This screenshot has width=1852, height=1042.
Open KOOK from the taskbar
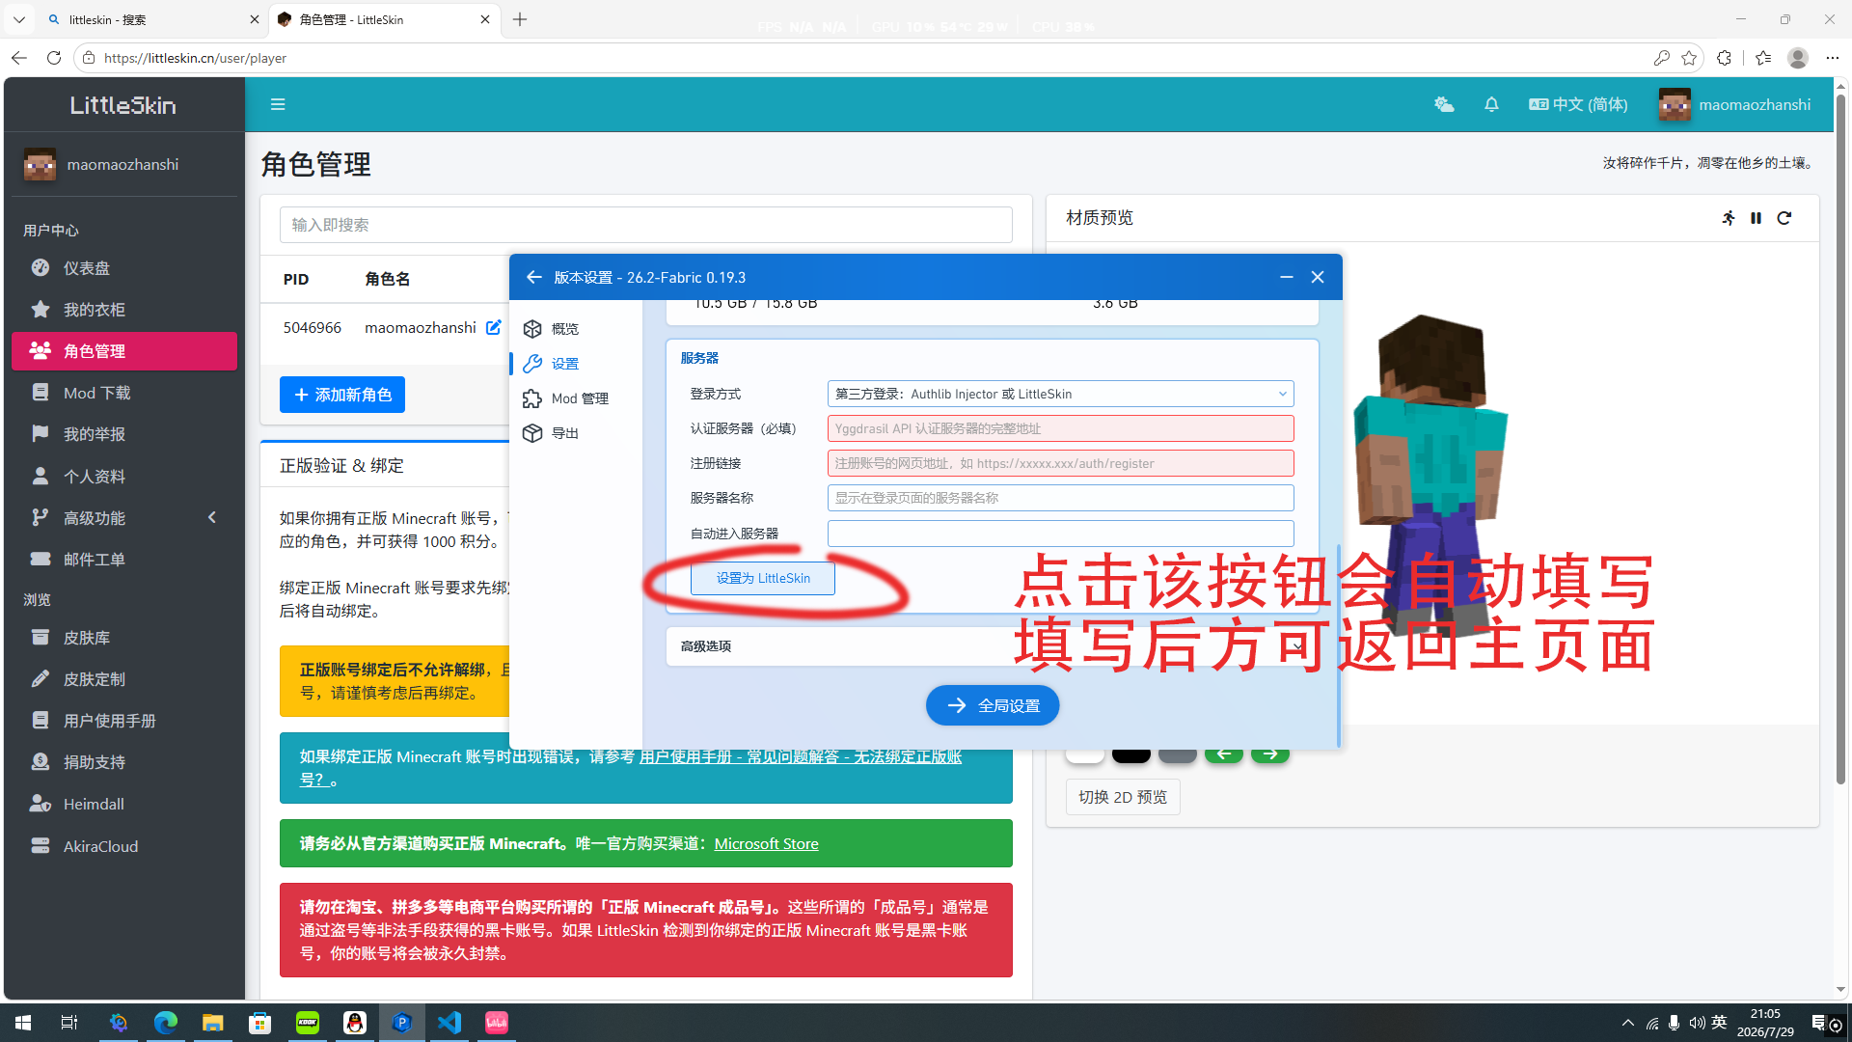308,1023
